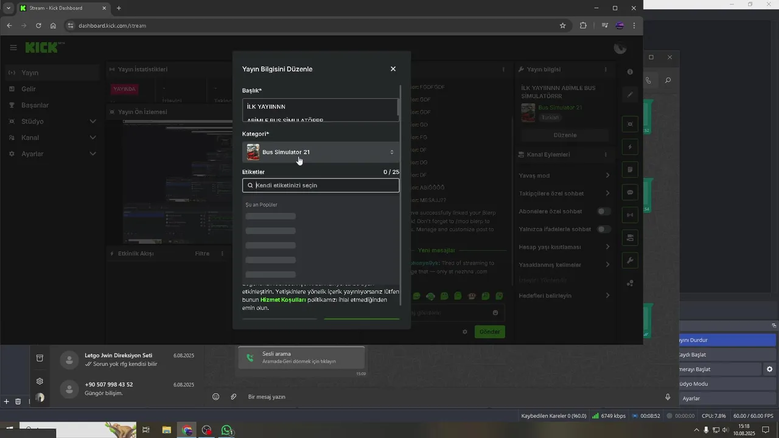Open the Kick profile avatar menu
The image size is (779, 438).
(x=620, y=47)
